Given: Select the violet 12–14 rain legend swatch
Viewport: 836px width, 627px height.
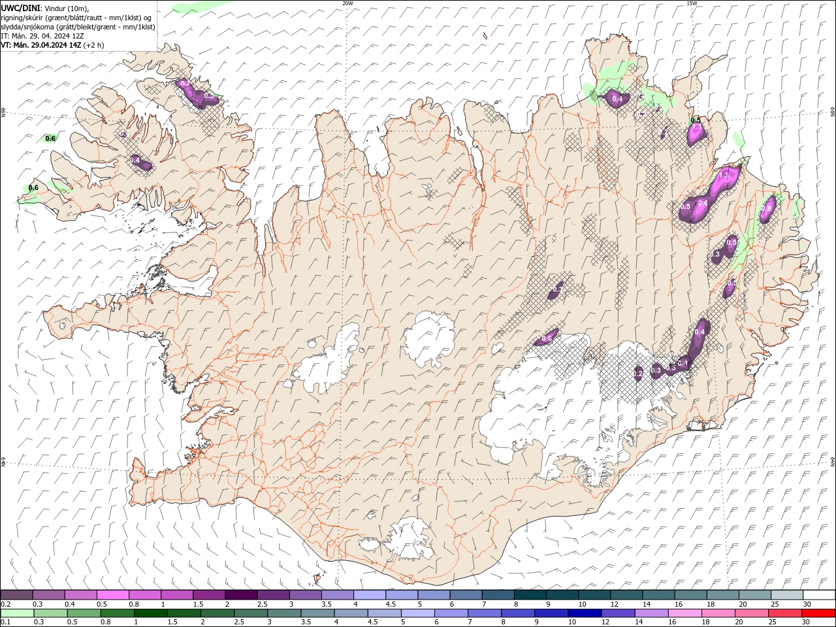Looking at the screenshot, I should click(x=618, y=613).
